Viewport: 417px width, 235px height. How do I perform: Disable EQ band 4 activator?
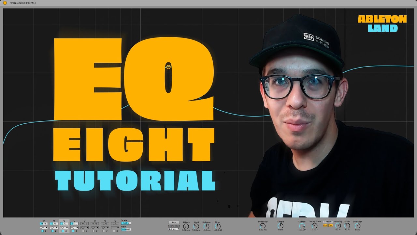73,231
